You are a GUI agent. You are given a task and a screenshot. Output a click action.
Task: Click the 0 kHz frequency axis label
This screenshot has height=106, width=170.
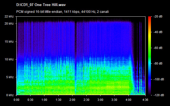pos(10,95)
